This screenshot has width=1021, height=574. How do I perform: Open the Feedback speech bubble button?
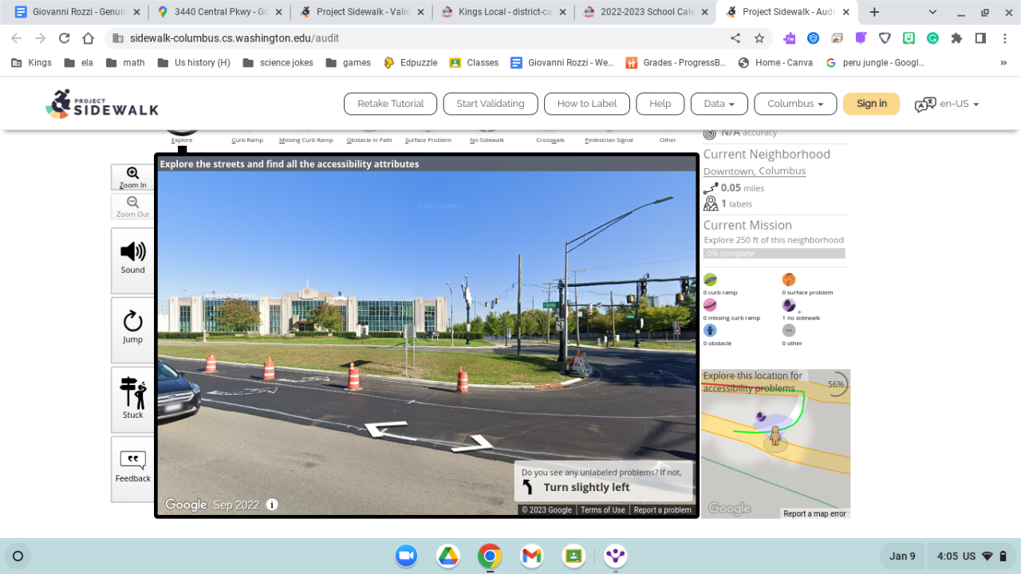(x=132, y=468)
